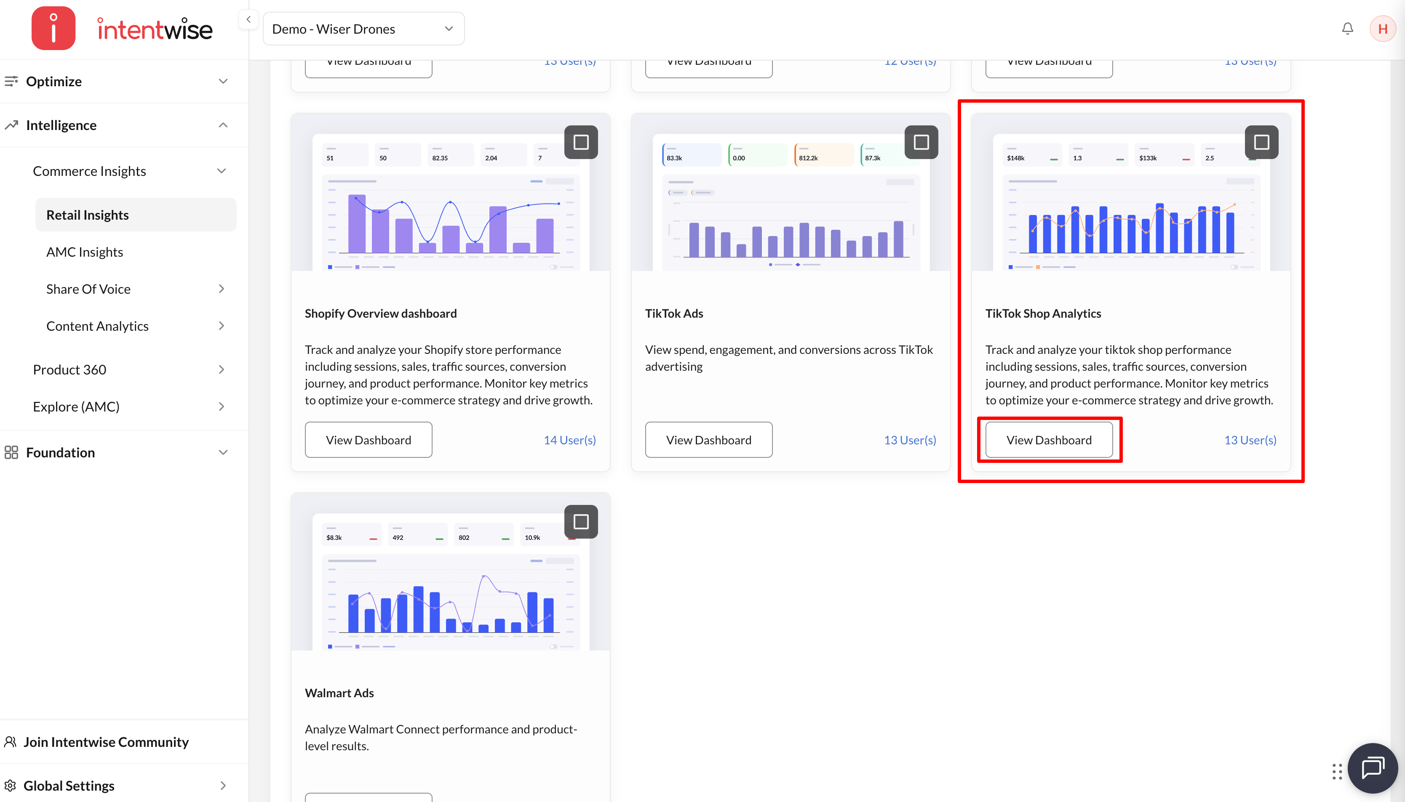The height and width of the screenshot is (802, 1405).
Task: Click the Shopify Overview dashboard preview thumbnail
Action: pyautogui.click(x=450, y=192)
